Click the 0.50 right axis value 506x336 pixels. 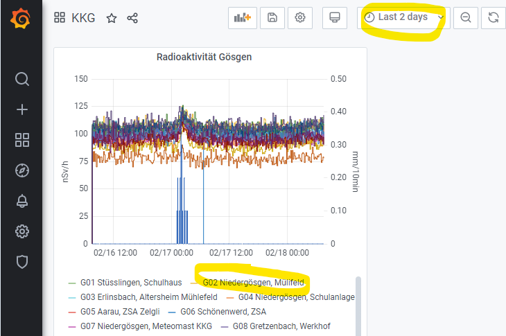point(338,79)
